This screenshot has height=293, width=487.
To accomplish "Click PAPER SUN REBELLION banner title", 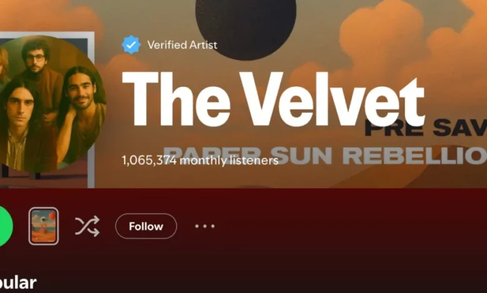I will [x=325, y=155].
